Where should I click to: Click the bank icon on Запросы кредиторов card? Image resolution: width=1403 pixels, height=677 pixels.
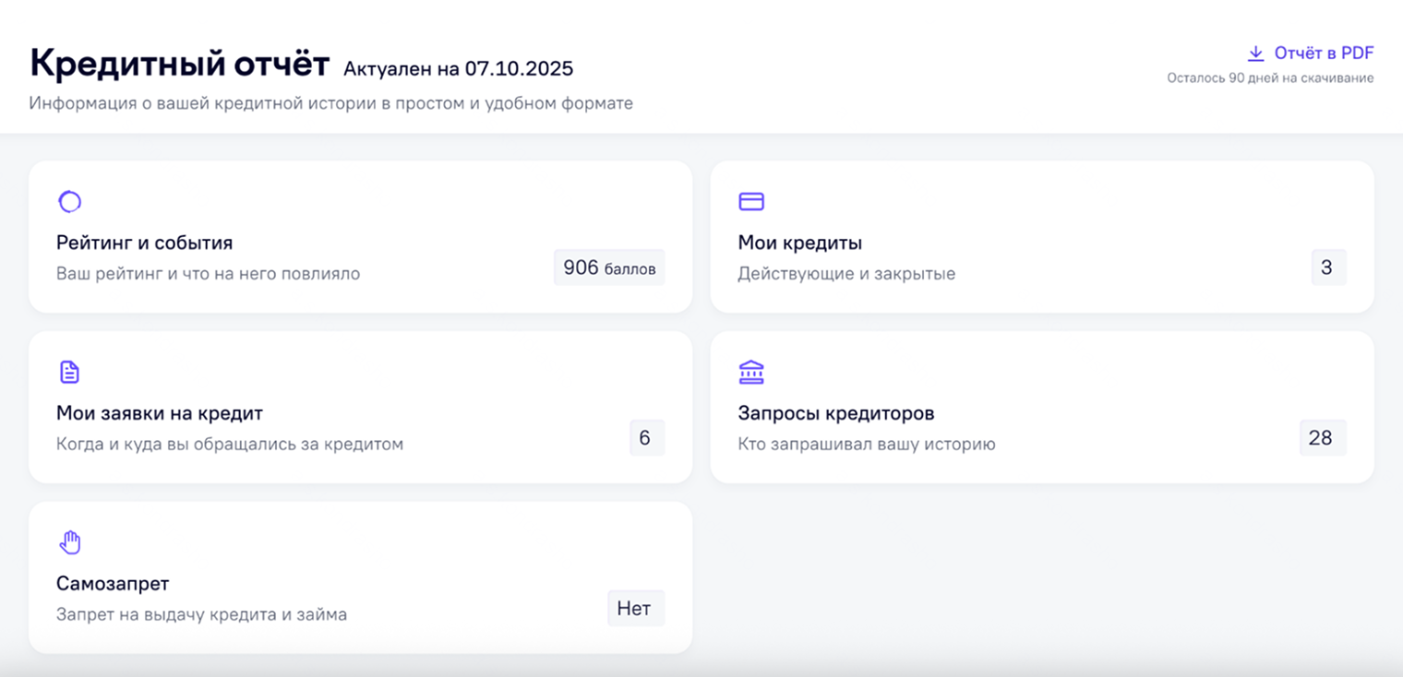tap(750, 371)
